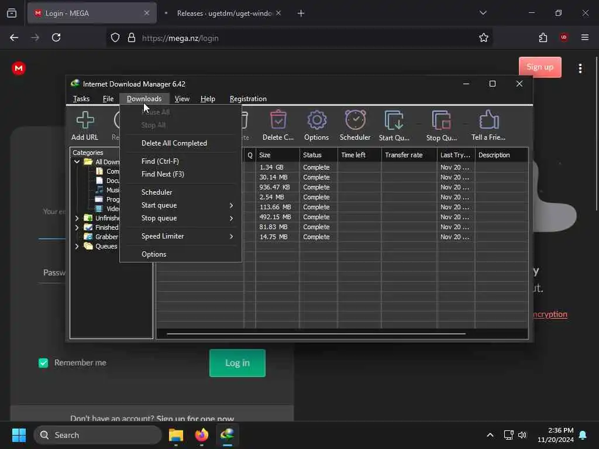Screen dimensions: 599x449
Task: Click the Internet Download Manager taskbar icon
Action: tap(228, 435)
